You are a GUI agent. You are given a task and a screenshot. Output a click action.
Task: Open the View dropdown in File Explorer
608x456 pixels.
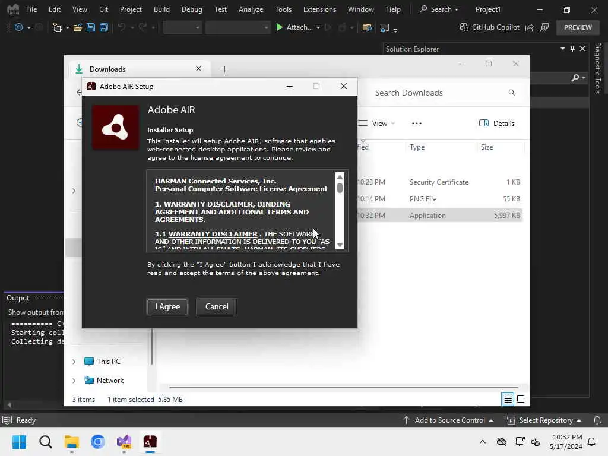[x=376, y=123]
